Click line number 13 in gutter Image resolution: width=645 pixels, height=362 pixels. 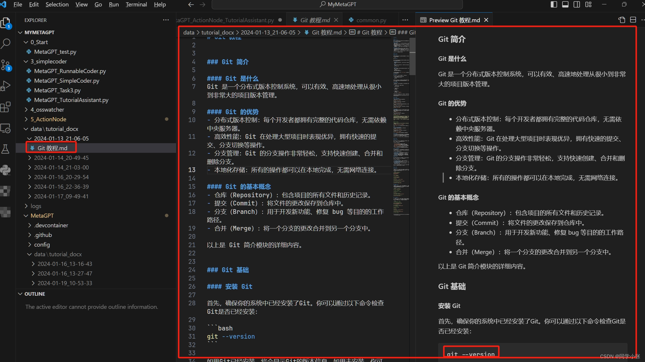click(x=192, y=170)
